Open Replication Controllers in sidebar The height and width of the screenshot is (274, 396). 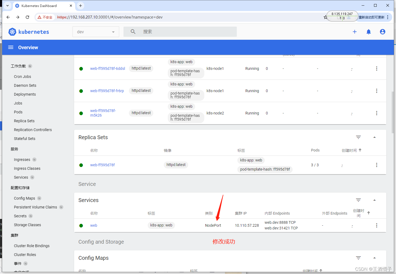click(33, 130)
